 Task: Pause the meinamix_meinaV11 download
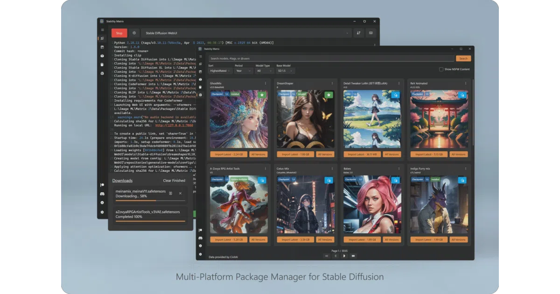[170, 193]
